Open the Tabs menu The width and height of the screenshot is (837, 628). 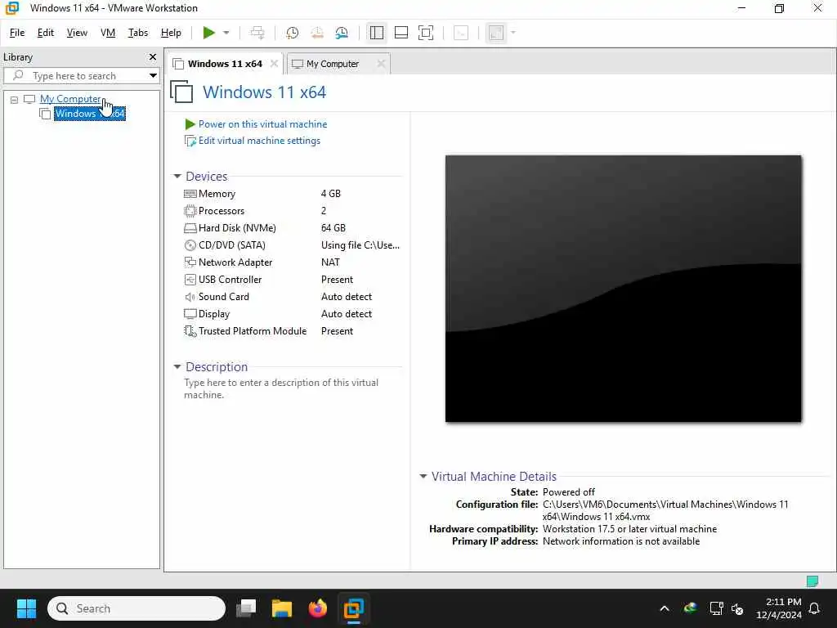click(137, 33)
